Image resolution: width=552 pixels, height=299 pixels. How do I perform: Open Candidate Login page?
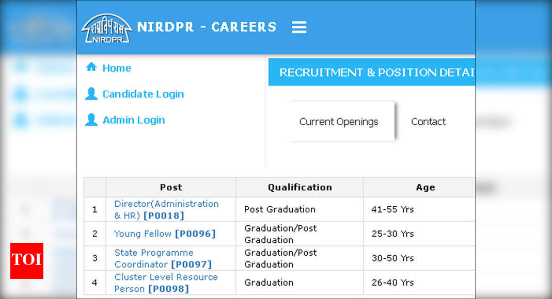click(x=143, y=94)
